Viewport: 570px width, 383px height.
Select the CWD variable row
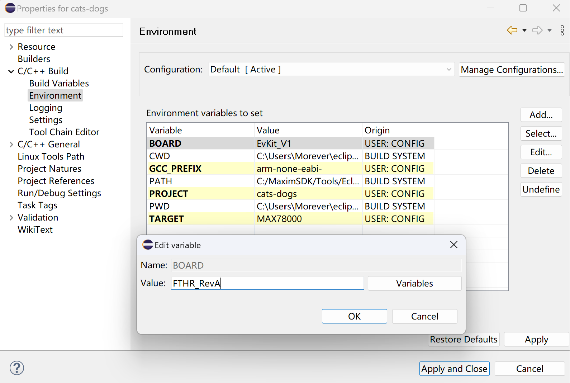290,156
